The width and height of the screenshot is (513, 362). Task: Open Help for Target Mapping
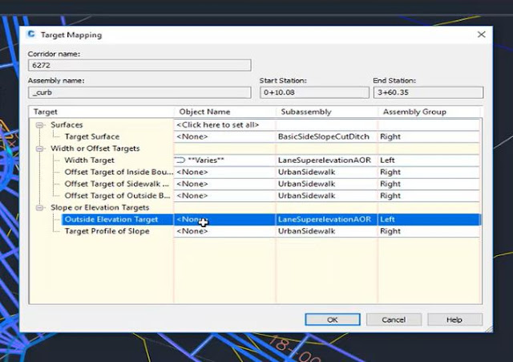[x=454, y=319]
